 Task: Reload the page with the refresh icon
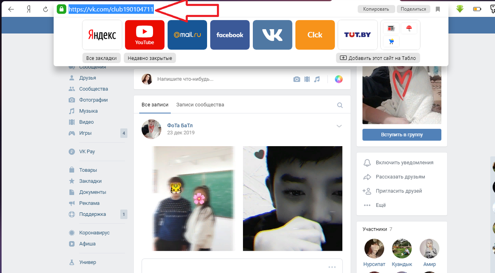[x=46, y=9]
